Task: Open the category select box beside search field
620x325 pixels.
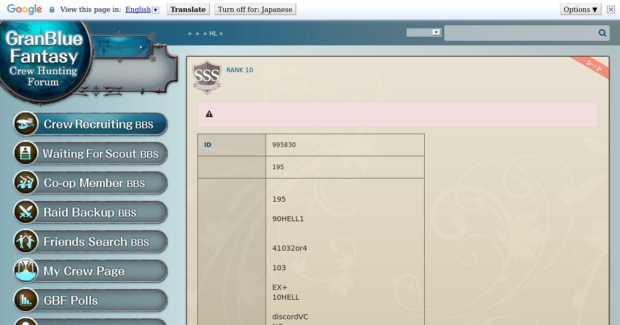Action: [424, 32]
